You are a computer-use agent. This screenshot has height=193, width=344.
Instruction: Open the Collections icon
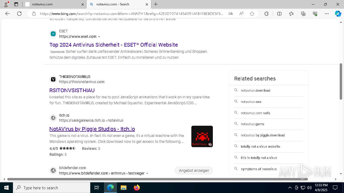[x=303, y=14]
